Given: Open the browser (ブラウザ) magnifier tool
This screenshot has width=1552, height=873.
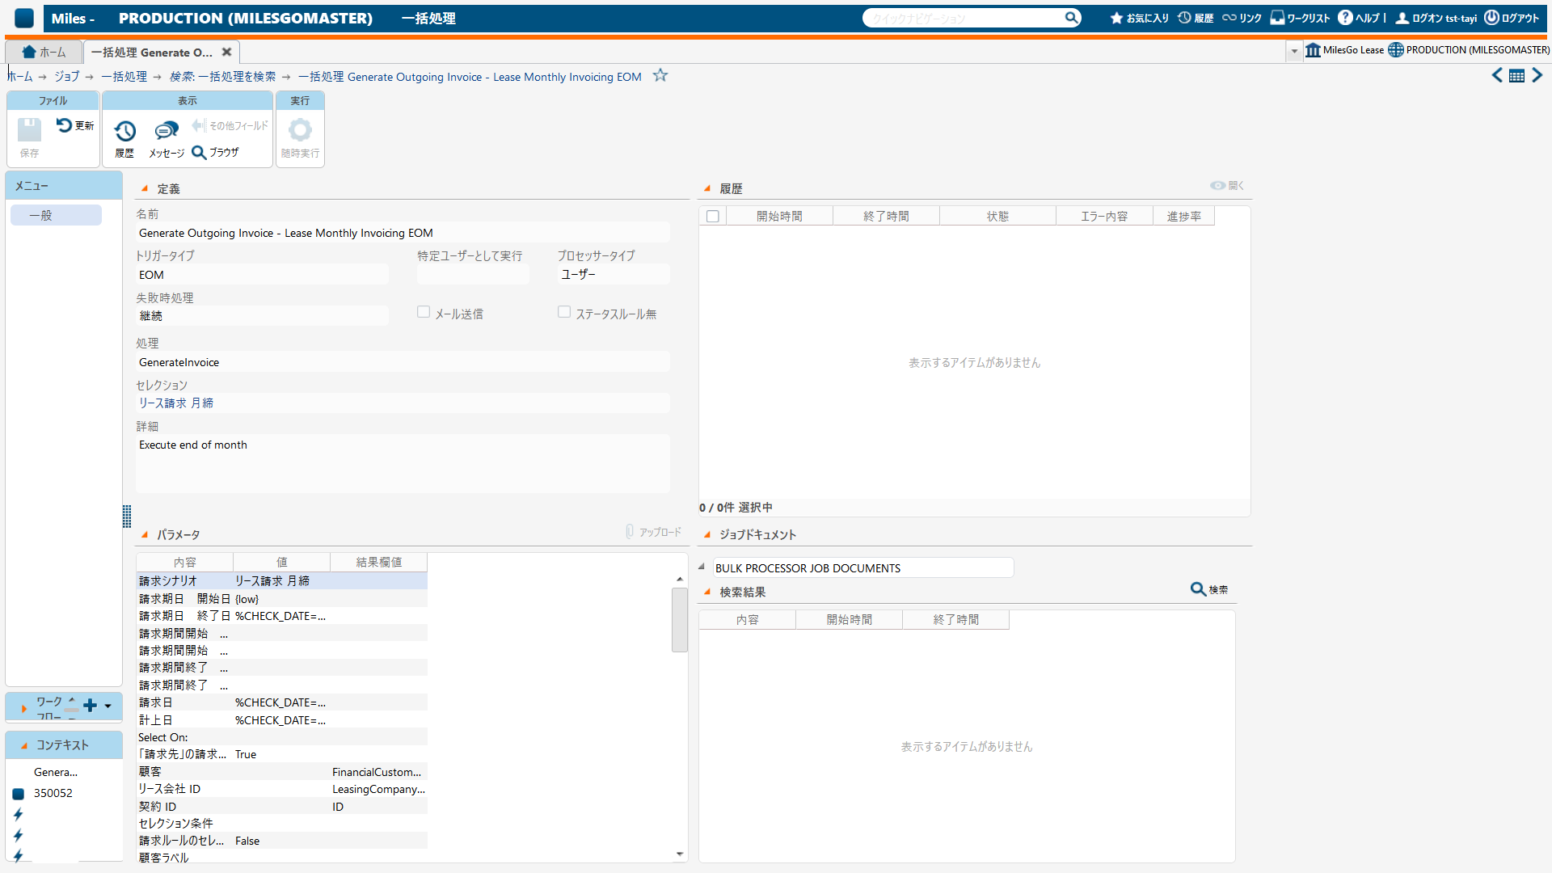Looking at the screenshot, I should (200, 152).
